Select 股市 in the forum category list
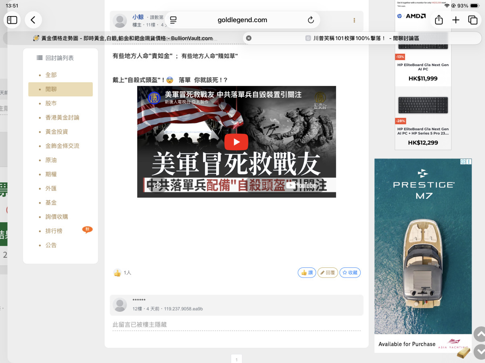The width and height of the screenshot is (485, 363). [51, 103]
